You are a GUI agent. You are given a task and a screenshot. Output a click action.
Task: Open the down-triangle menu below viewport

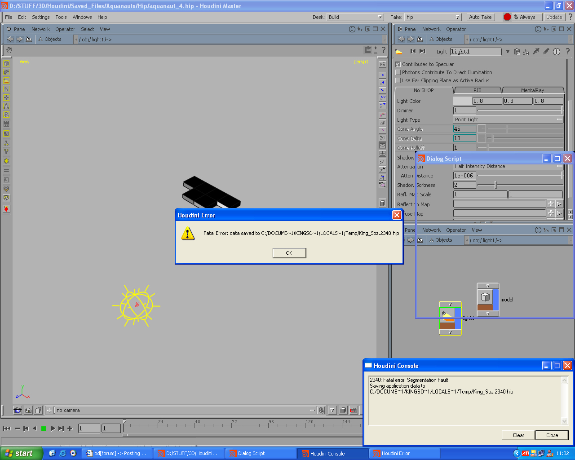pyautogui.click(x=332, y=410)
